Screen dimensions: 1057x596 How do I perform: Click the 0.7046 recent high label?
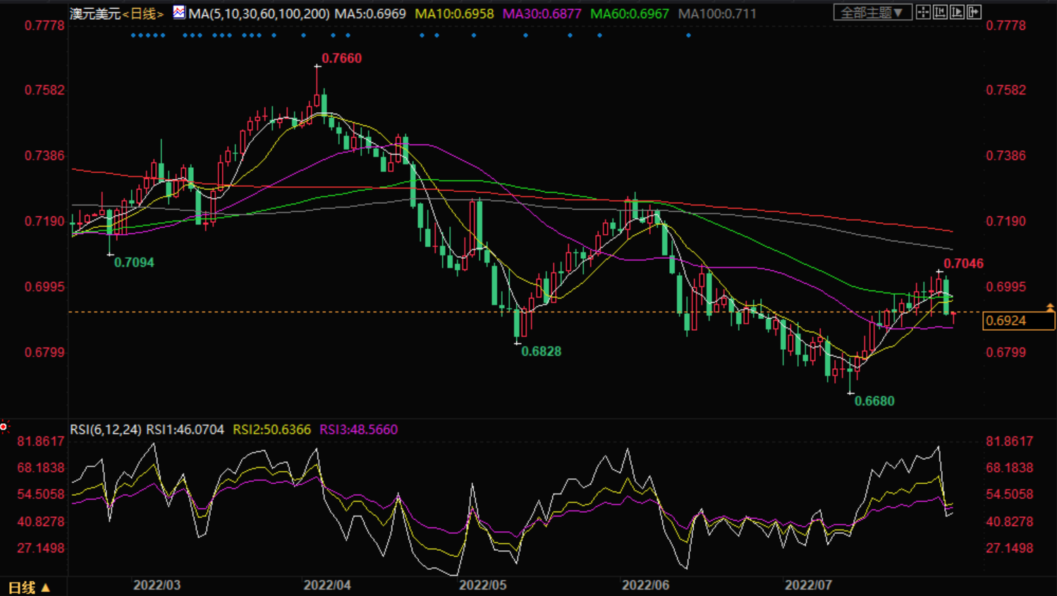click(x=963, y=264)
